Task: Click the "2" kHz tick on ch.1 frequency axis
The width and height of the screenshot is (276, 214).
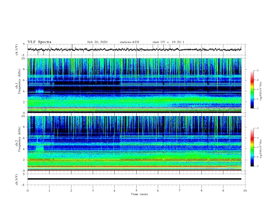Action: (x=24, y=102)
